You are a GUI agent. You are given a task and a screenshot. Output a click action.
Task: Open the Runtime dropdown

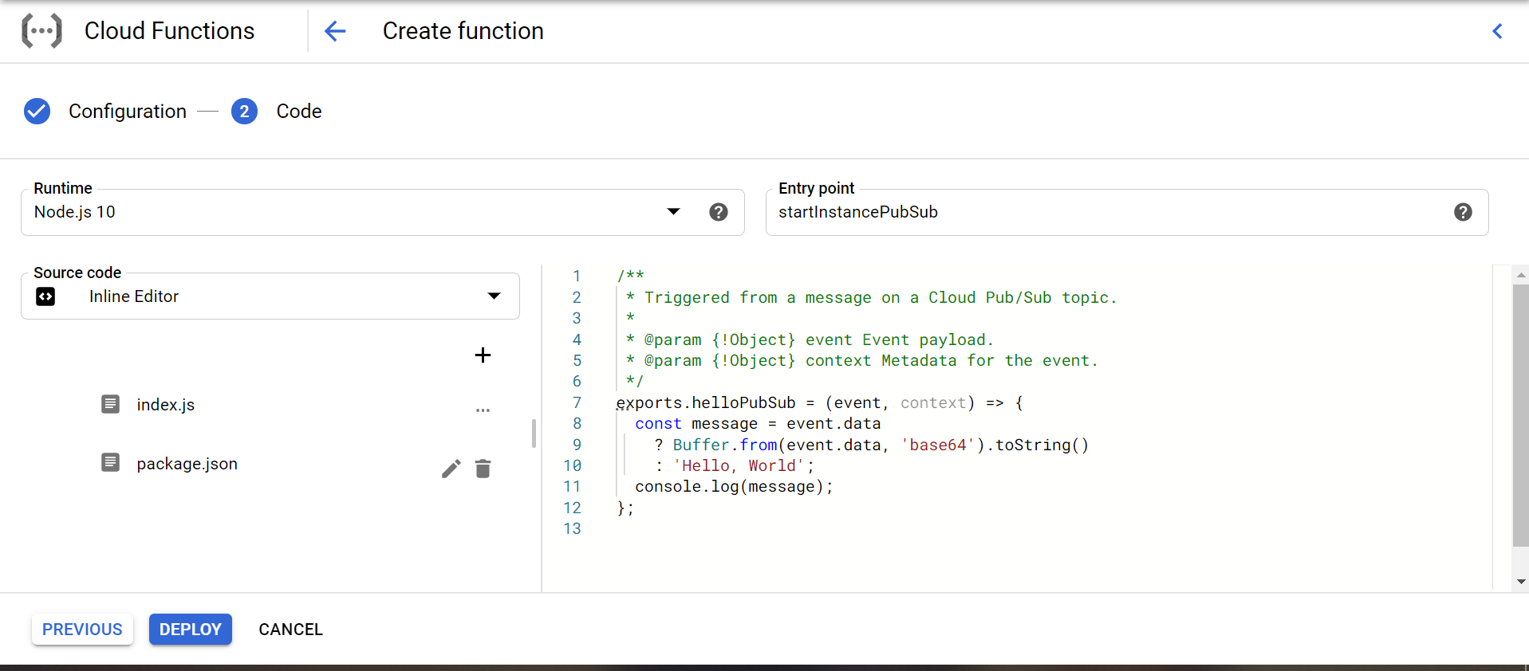tap(673, 212)
